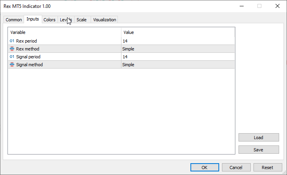Switch to the Colors tab
Viewport: 287px width, 175px height.
(49, 20)
